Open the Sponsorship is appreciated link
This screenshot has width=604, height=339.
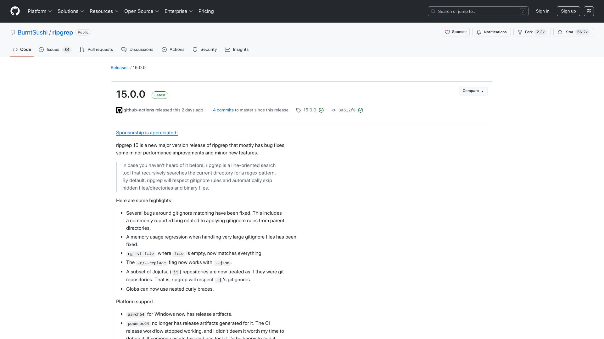click(147, 133)
